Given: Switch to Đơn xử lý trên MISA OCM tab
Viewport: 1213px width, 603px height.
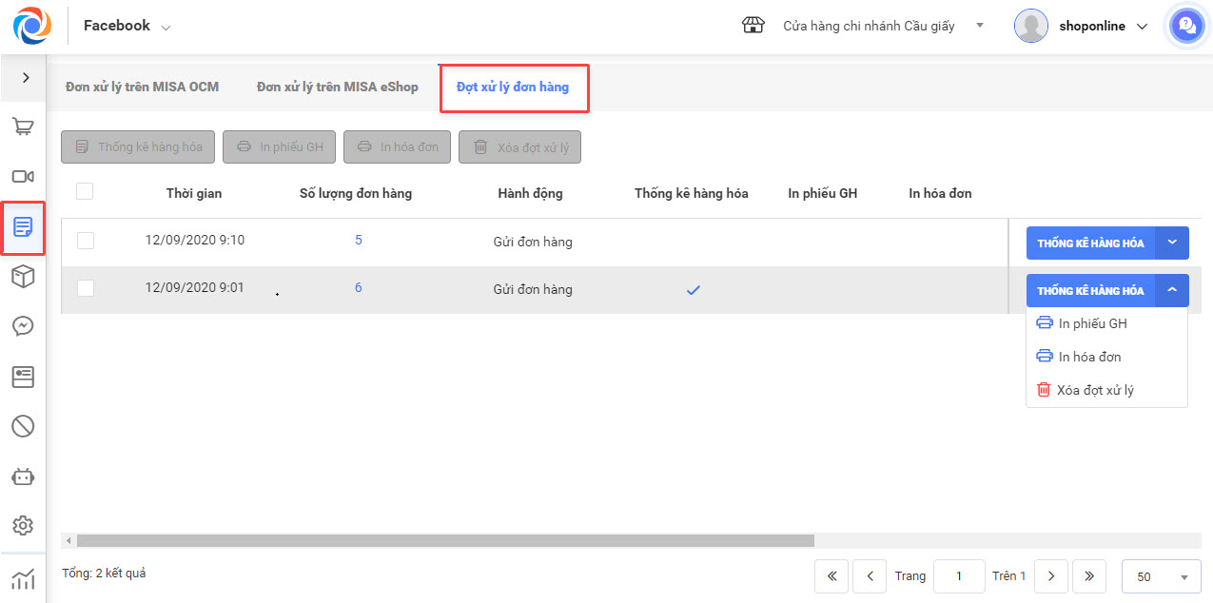Looking at the screenshot, I should (142, 87).
